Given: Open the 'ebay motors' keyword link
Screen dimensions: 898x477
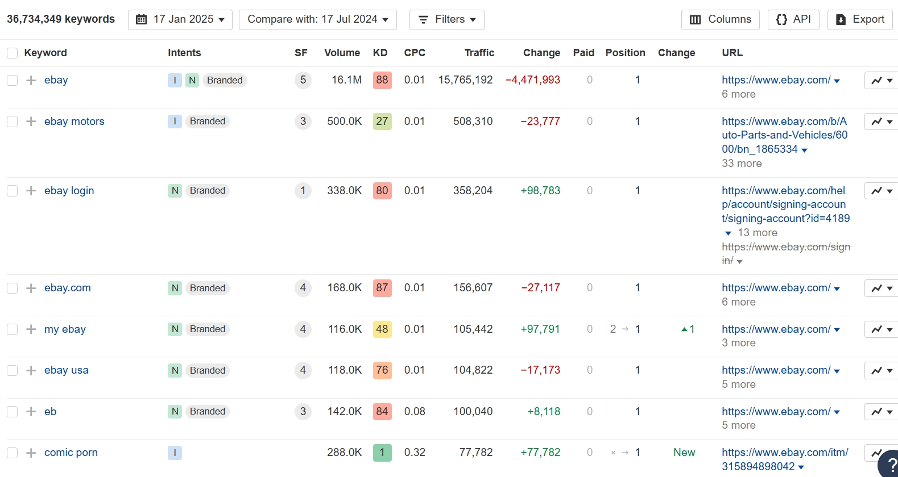Looking at the screenshot, I should tap(75, 122).
